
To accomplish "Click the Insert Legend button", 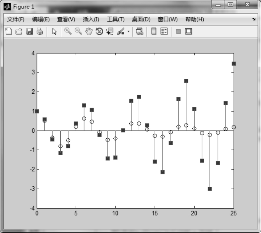I will pos(164,31).
